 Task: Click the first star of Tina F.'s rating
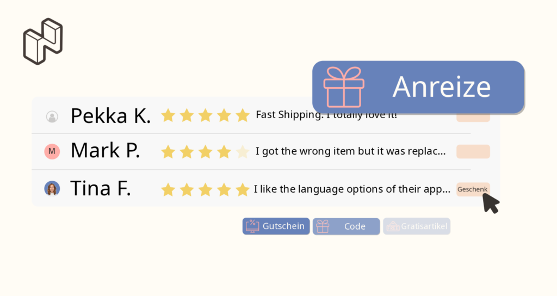[168, 189]
